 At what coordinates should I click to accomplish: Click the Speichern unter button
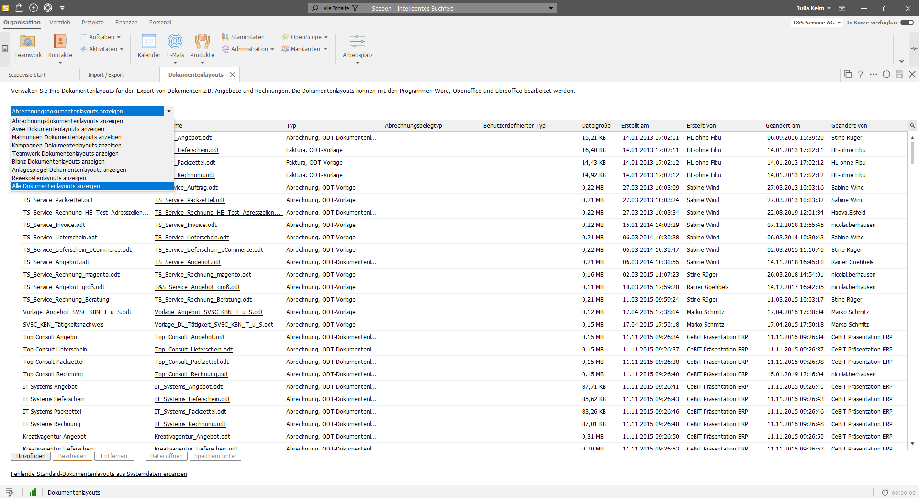click(x=215, y=456)
